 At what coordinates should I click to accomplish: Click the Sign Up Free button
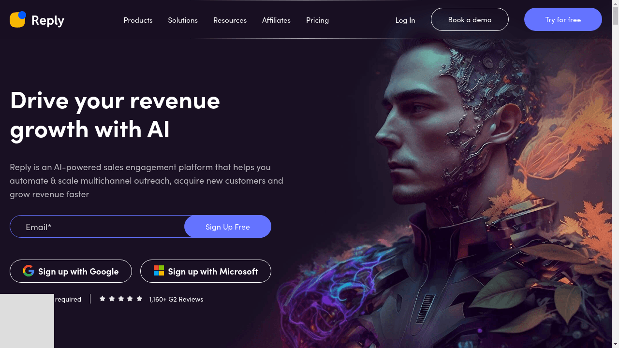pyautogui.click(x=228, y=227)
